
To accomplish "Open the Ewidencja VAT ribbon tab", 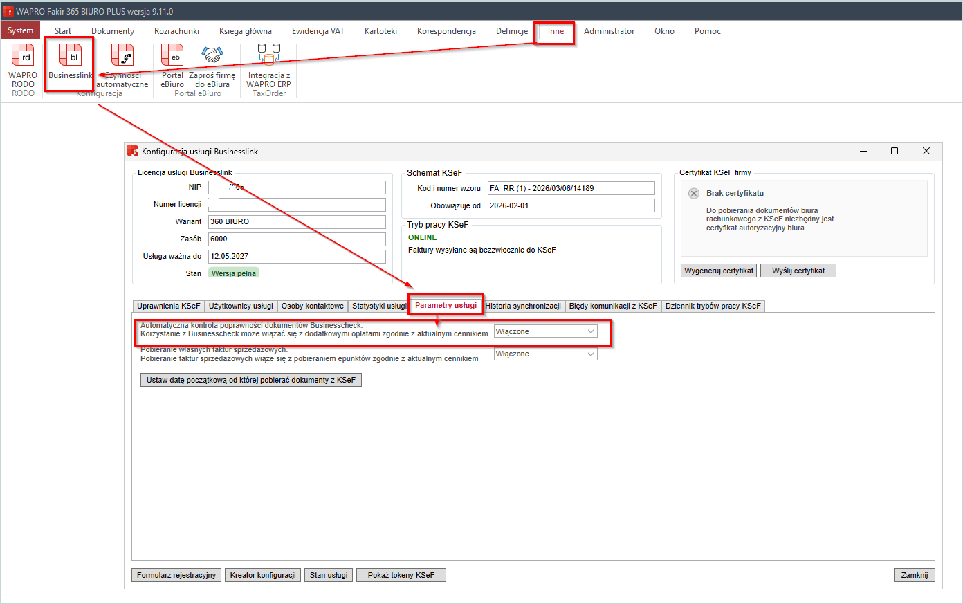I will 318,31.
